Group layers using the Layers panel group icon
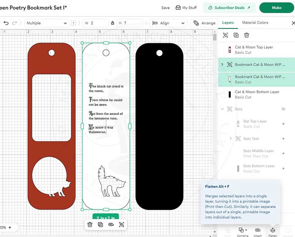The image size is (295, 237). click(226, 35)
